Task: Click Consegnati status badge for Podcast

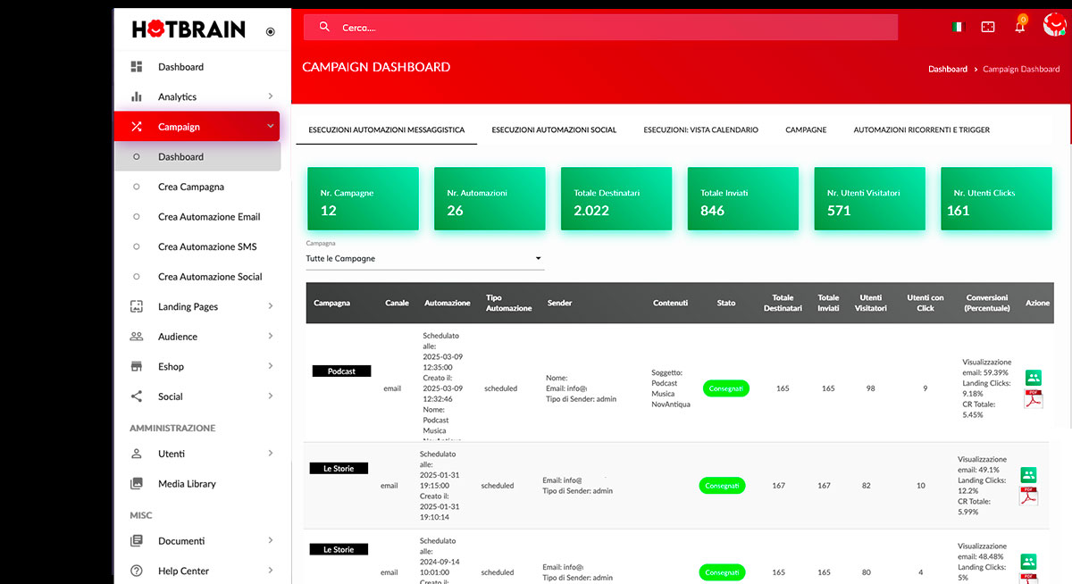Action: pos(726,388)
